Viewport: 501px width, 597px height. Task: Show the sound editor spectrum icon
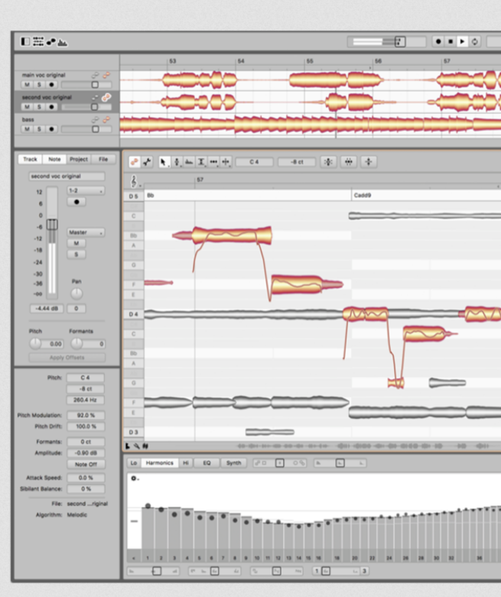tap(63, 42)
